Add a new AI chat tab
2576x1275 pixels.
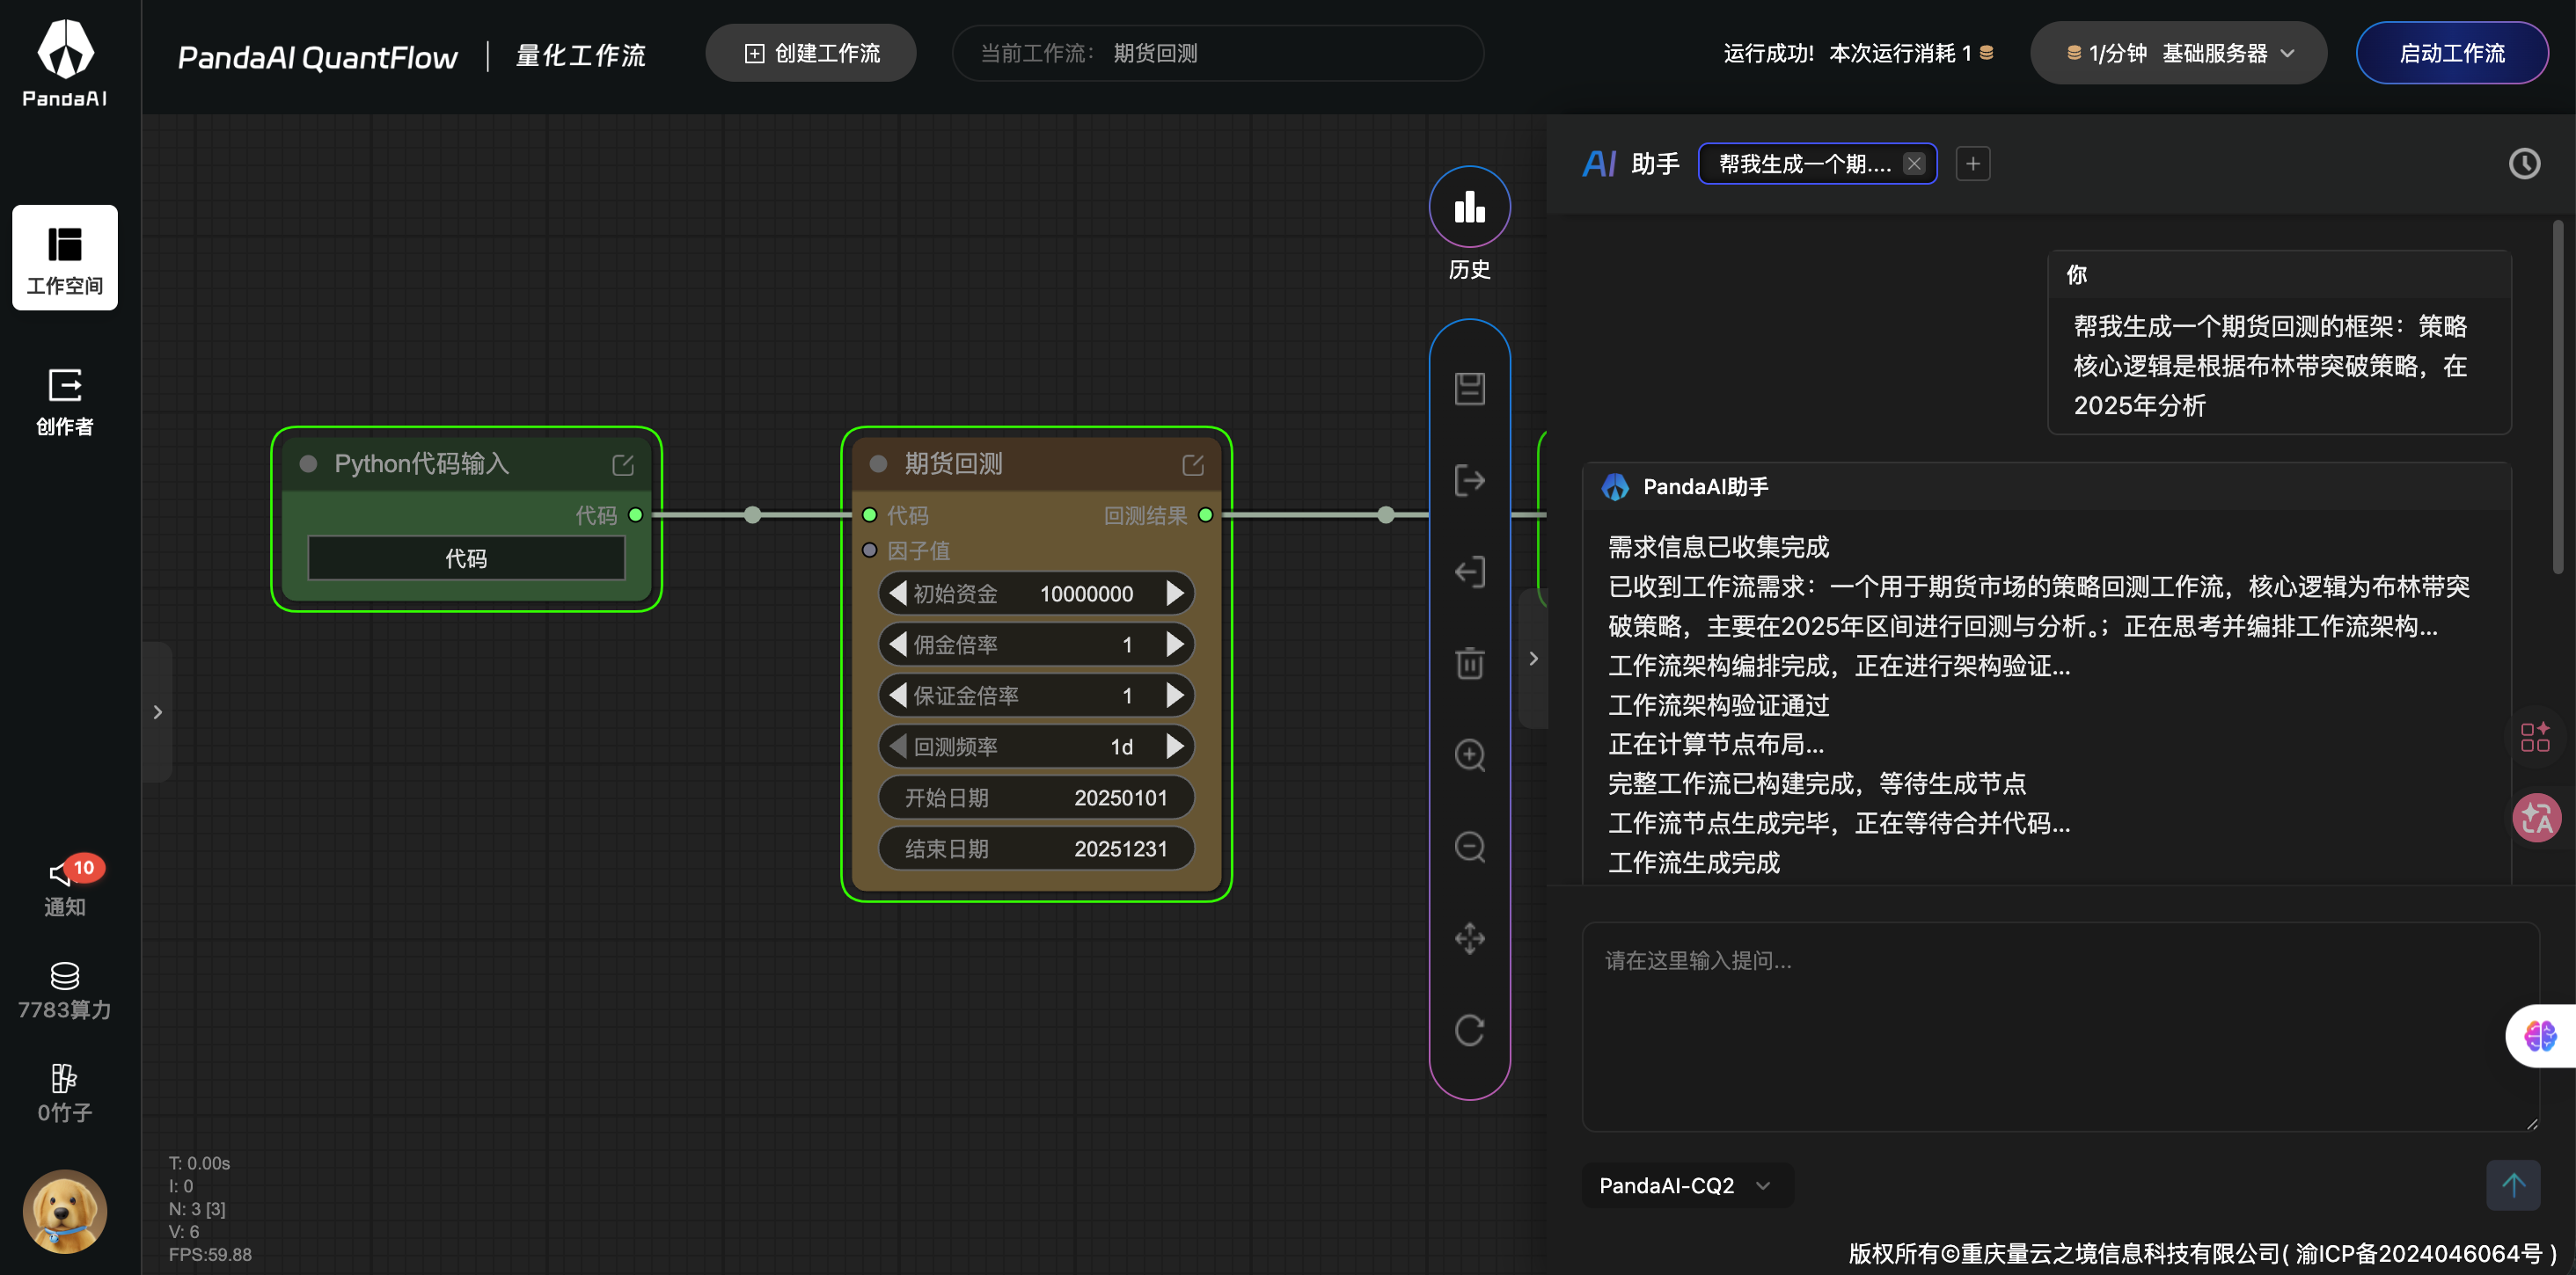click(1972, 164)
